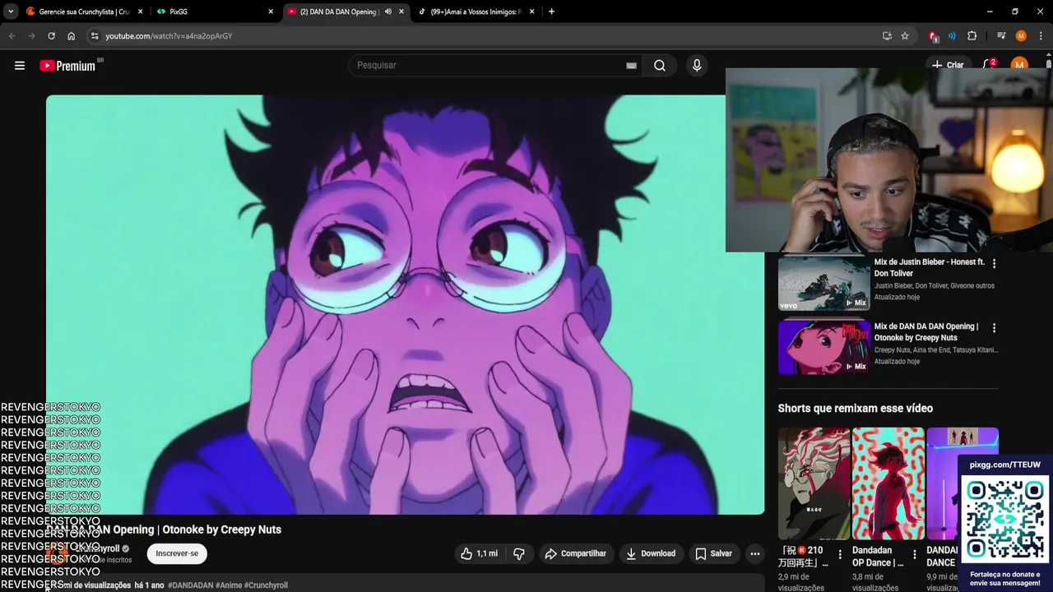
Task: Open options for 210万回再生 short
Action: pos(840,555)
